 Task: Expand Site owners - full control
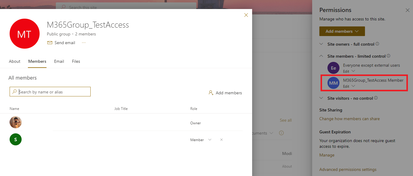click(x=321, y=44)
